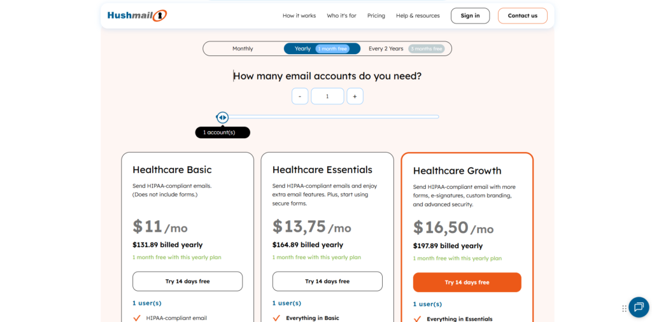Open the Who it's for menu
This screenshot has height=322, width=652.
341,16
